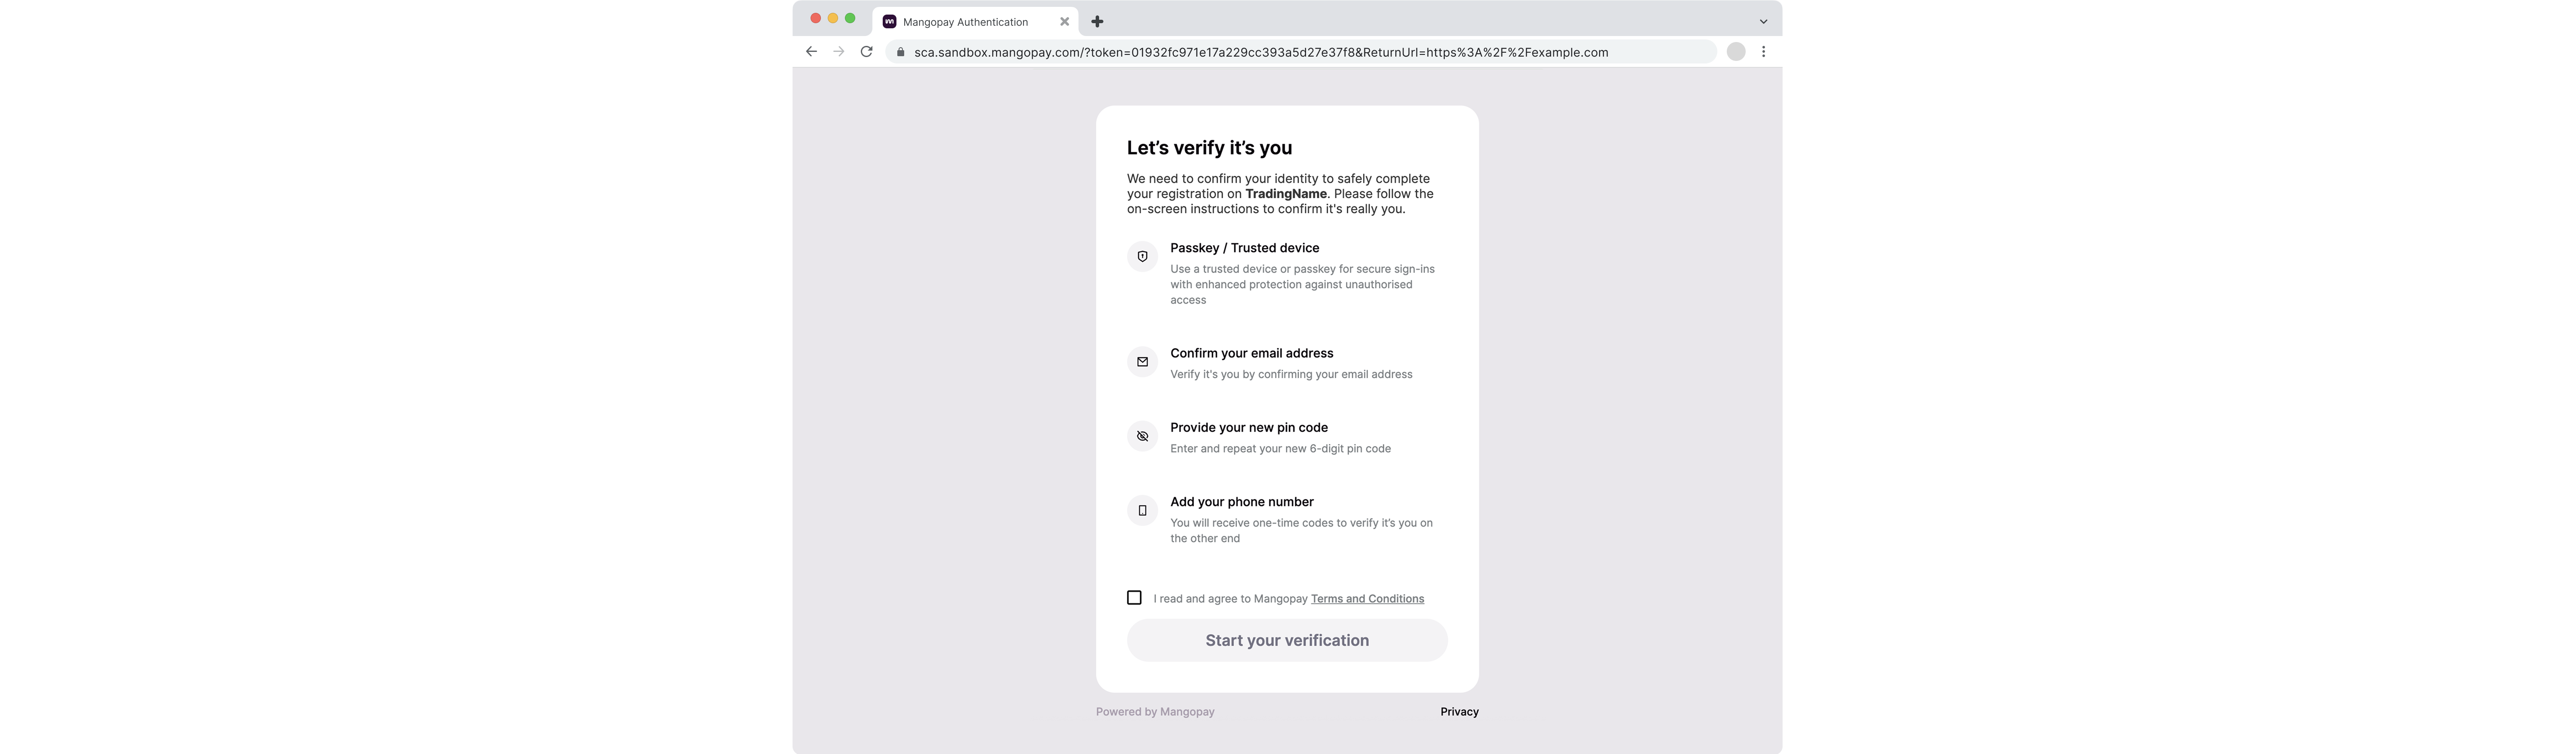This screenshot has width=2576, height=754.
Task: Click Start your verification button
Action: point(1287,640)
